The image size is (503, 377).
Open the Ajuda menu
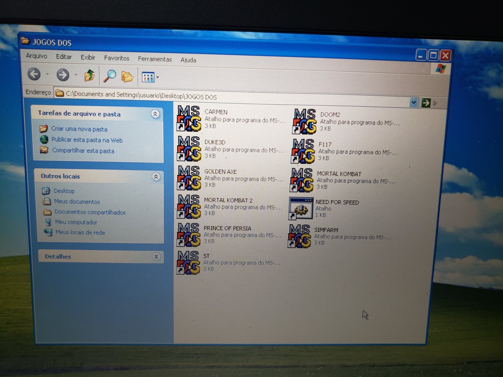click(x=188, y=60)
